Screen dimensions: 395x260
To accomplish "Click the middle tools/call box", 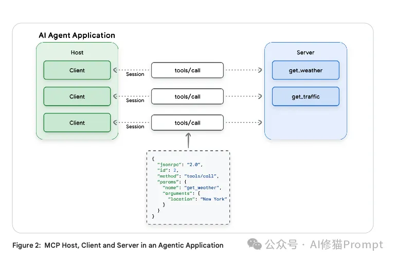I will tap(187, 96).
